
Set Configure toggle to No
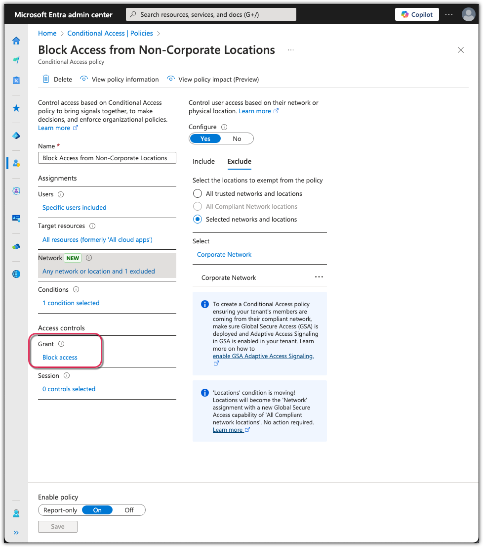coord(237,138)
